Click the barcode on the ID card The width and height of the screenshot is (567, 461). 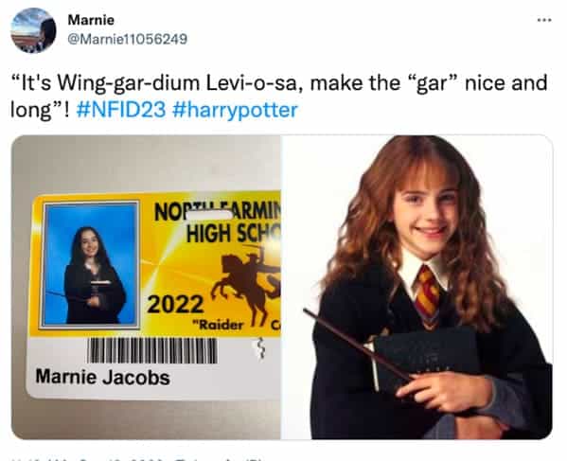click(151, 351)
